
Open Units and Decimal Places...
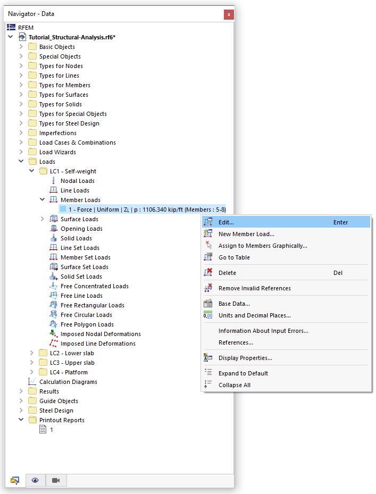(x=286, y=315)
